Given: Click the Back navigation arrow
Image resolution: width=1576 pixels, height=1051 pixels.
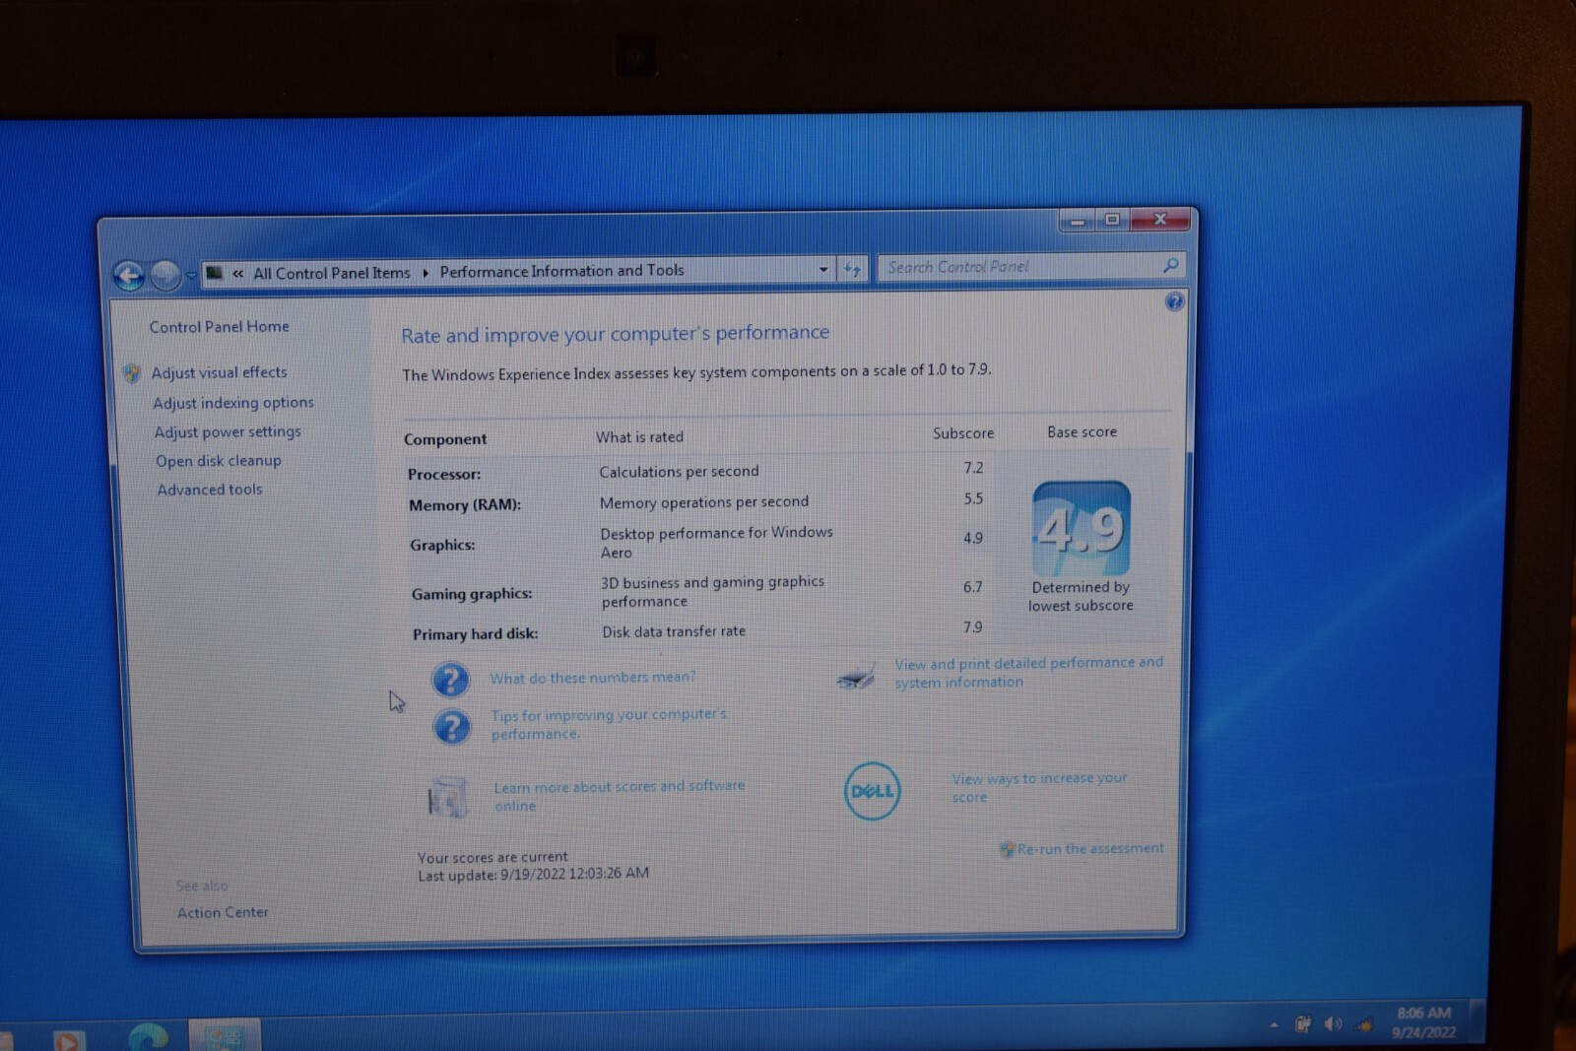Looking at the screenshot, I should [129, 276].
